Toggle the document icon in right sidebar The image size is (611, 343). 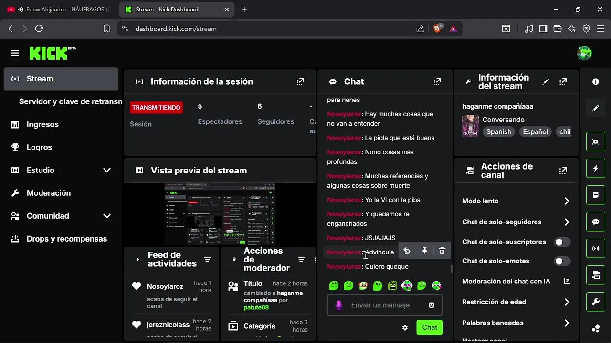tap(596, 195)
